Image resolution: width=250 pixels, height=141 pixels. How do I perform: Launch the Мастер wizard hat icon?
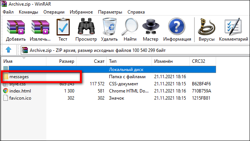[151, 27]
